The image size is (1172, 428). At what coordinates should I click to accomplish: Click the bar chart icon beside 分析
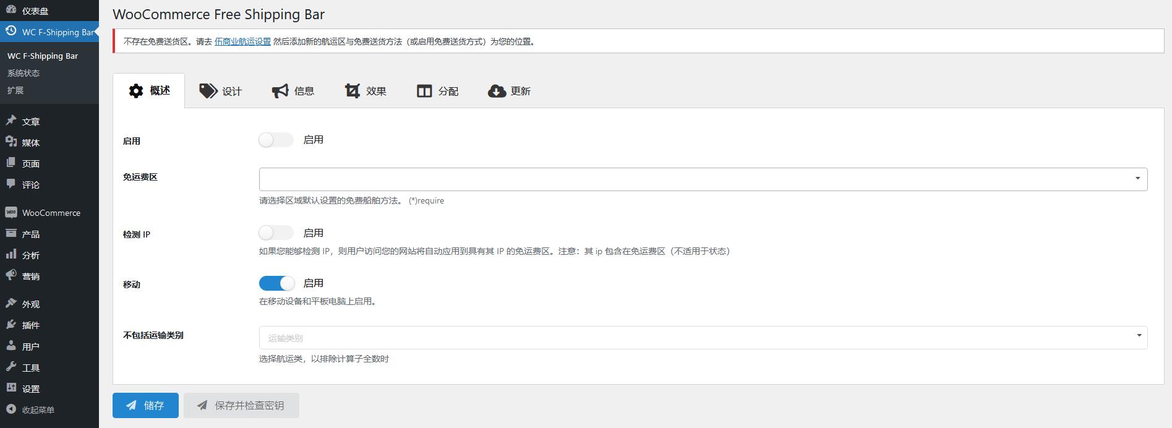pos(11,254)
